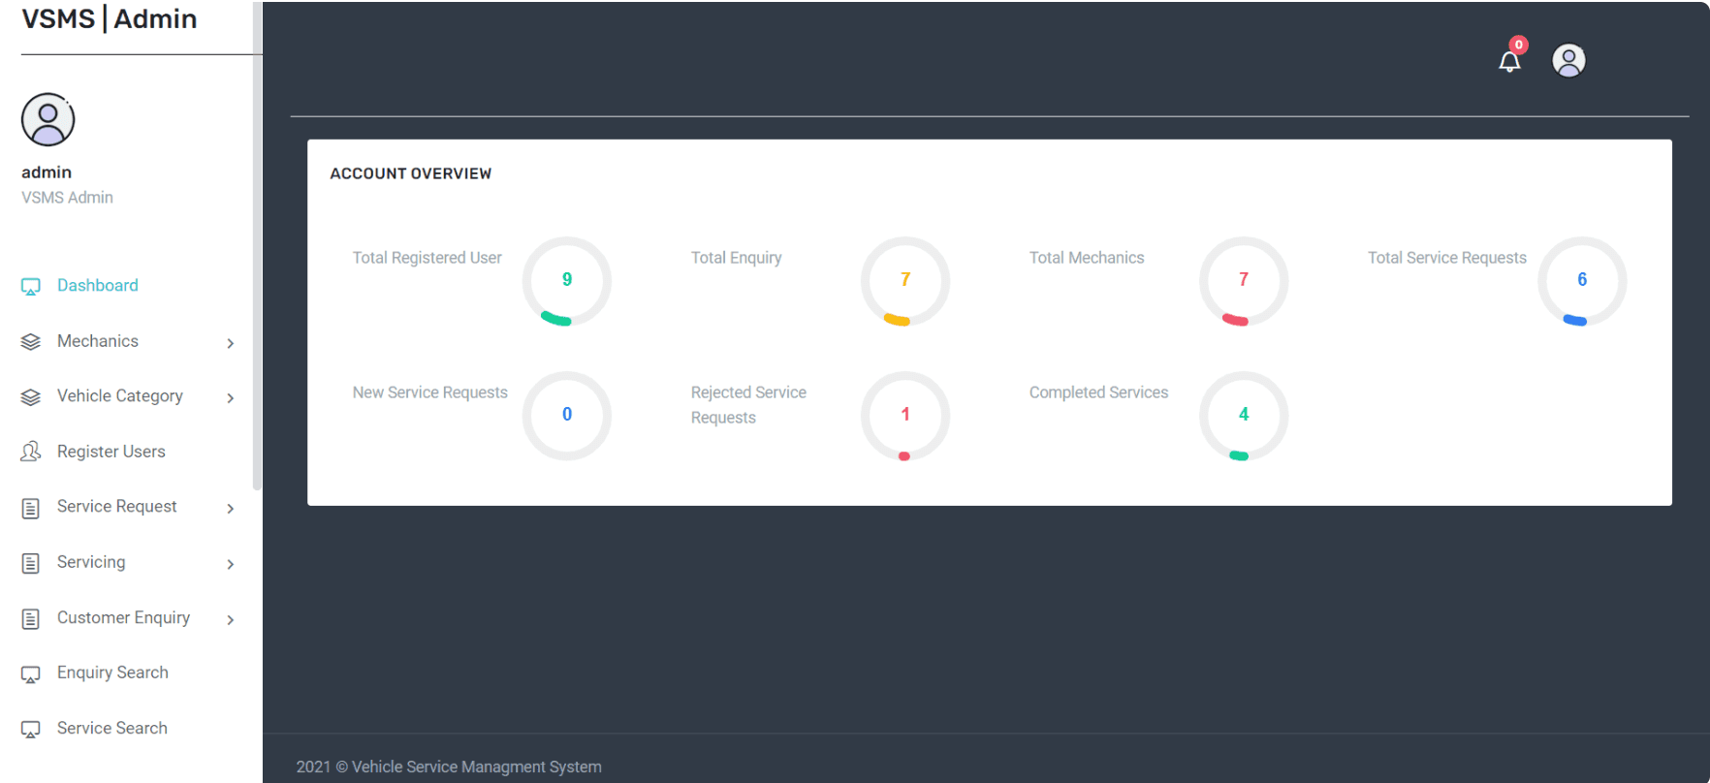Click the Total Registered User label
The height and width of the screenshot is (783, 1710).
click(427, 258)
